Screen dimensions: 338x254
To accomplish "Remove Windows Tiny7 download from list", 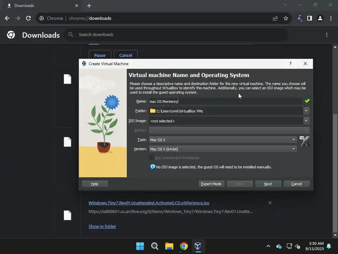I will [270, 203].
